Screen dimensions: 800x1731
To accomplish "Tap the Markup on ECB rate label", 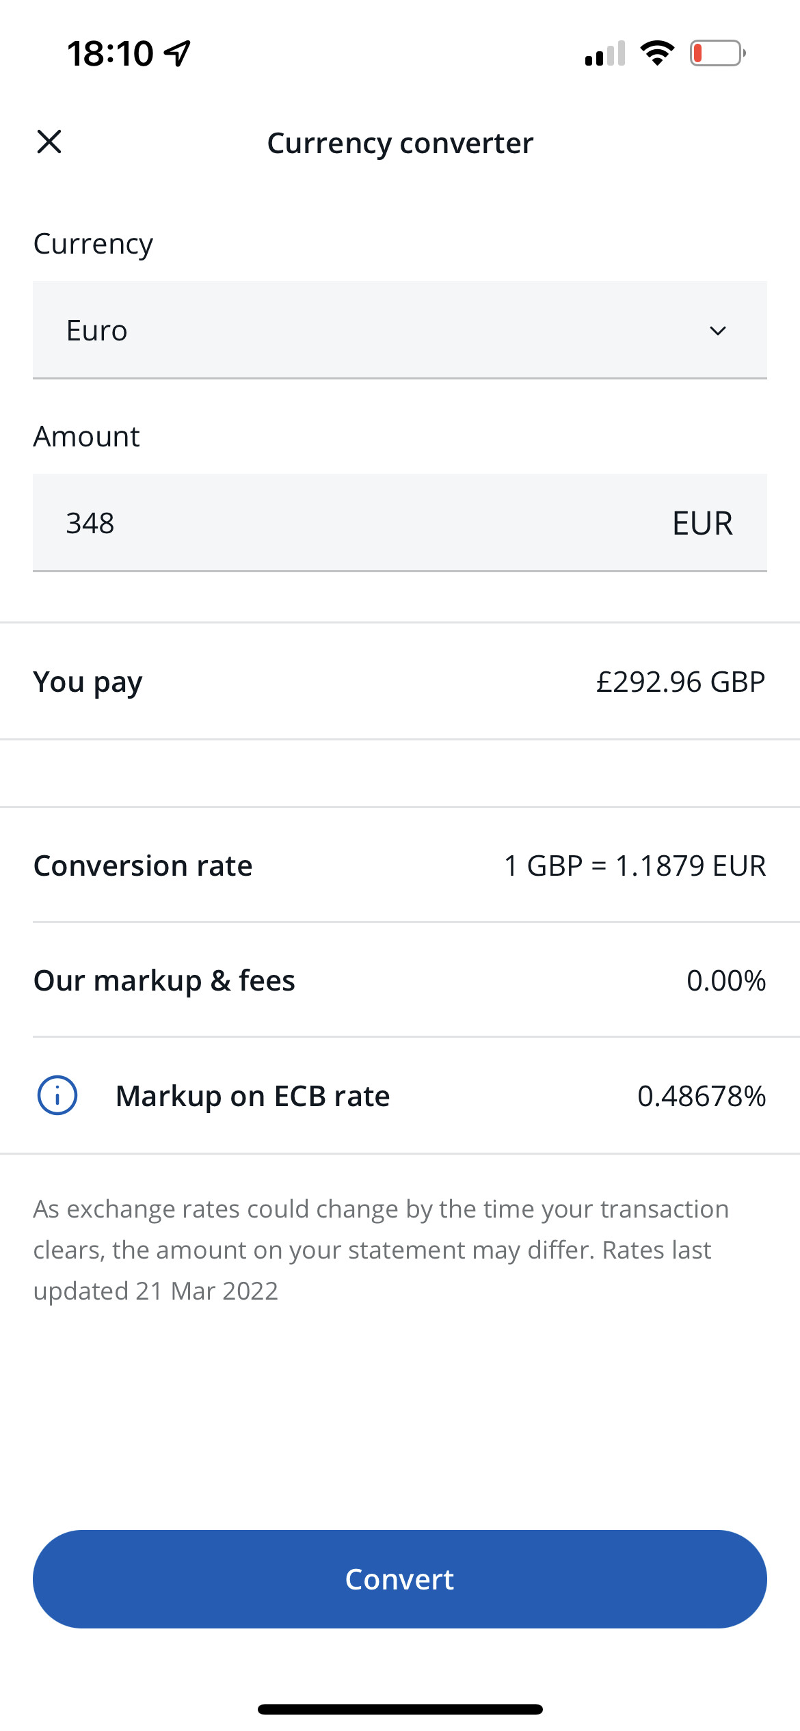I will [x=253, y=1096].
